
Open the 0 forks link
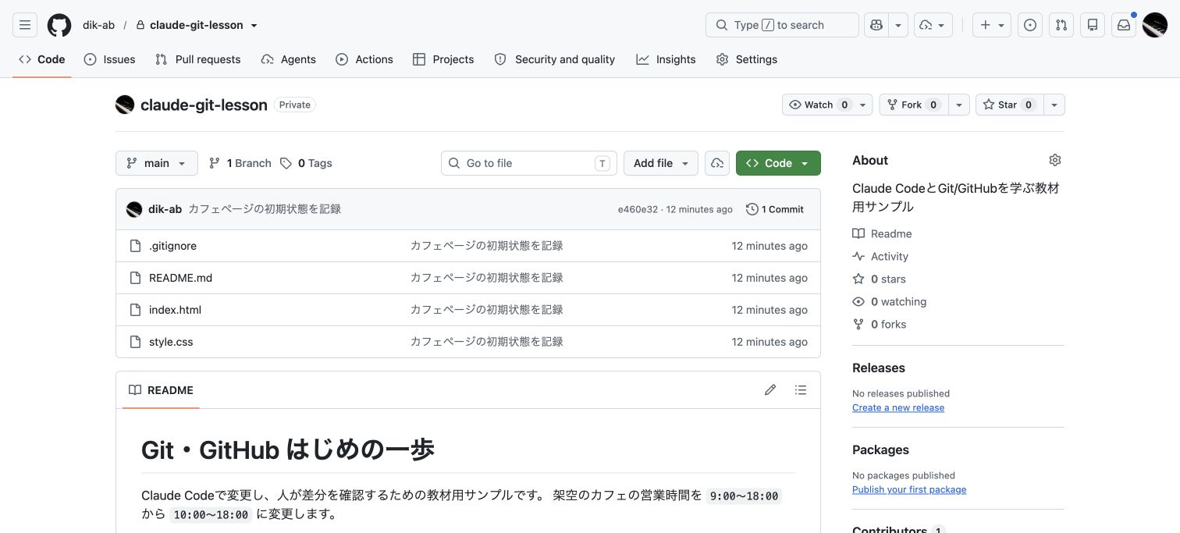[880, 324]
